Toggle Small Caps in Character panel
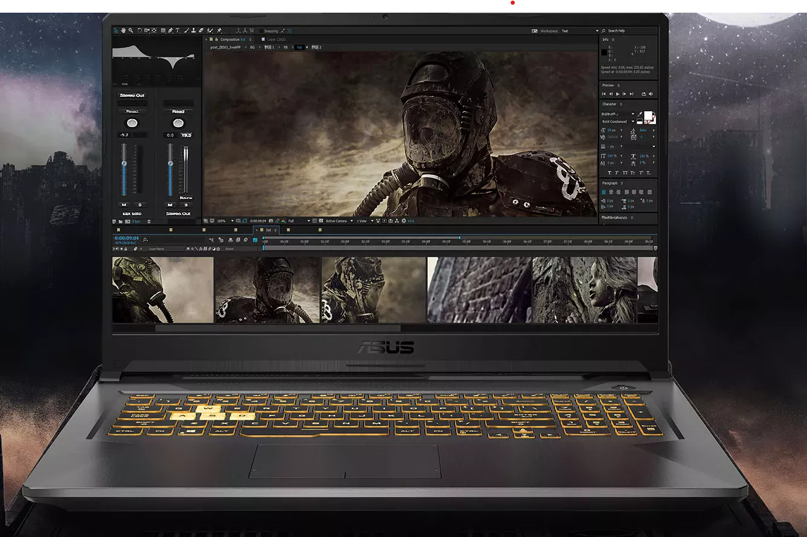807x537 pixels. tap(633, 173)
